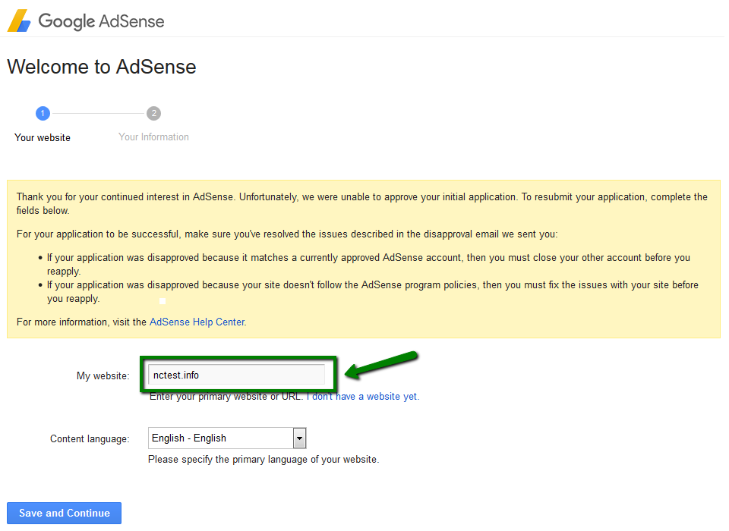The image size is (729, 531).
Task: Select step 2 circle for Your Information
Action: tap(154, 113)
